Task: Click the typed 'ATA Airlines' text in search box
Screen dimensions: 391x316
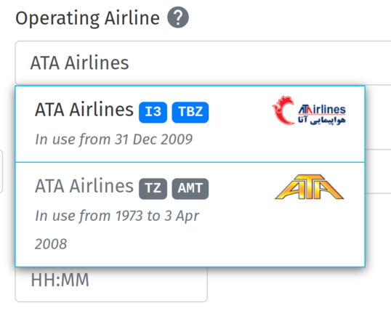Action: 79,62
